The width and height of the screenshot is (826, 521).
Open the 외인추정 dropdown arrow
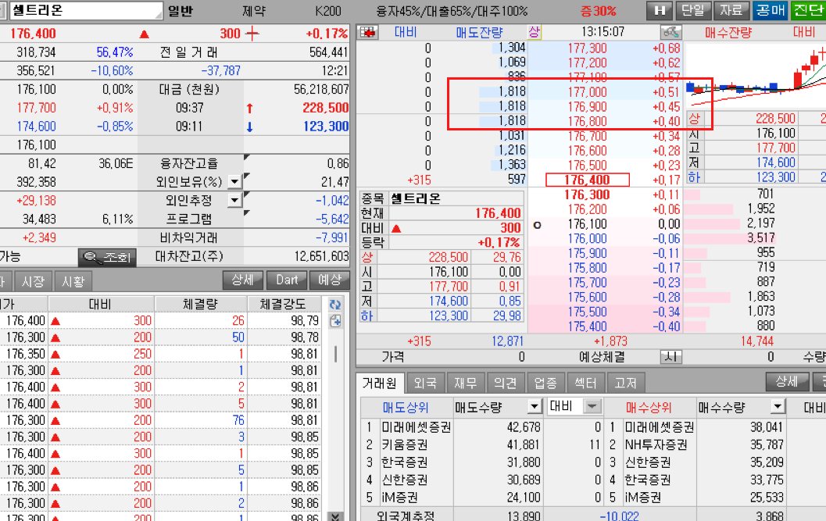[x=234, y=201]
